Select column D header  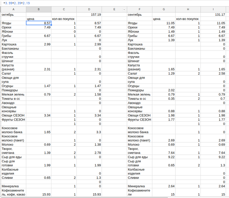pos(89,10)
